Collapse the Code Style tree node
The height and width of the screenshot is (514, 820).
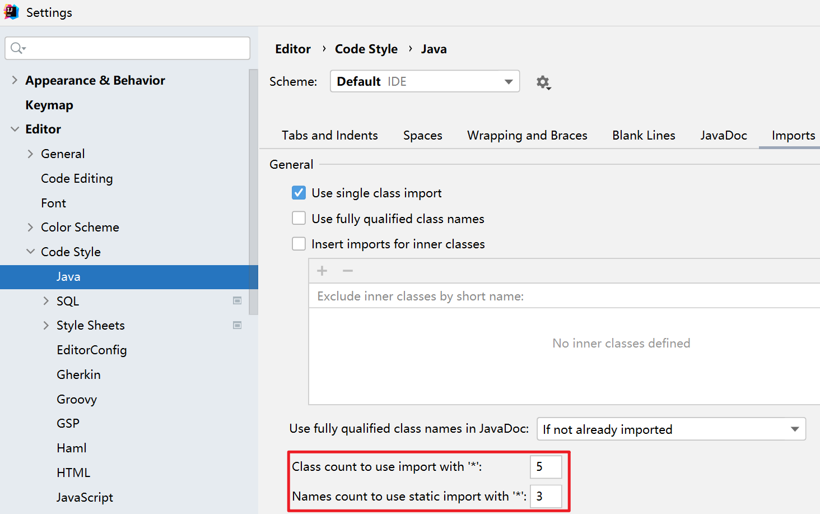click(30, 252)
